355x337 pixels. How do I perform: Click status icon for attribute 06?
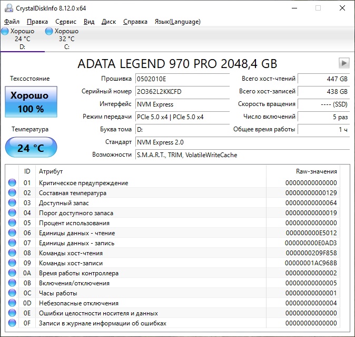coord(12,233)
